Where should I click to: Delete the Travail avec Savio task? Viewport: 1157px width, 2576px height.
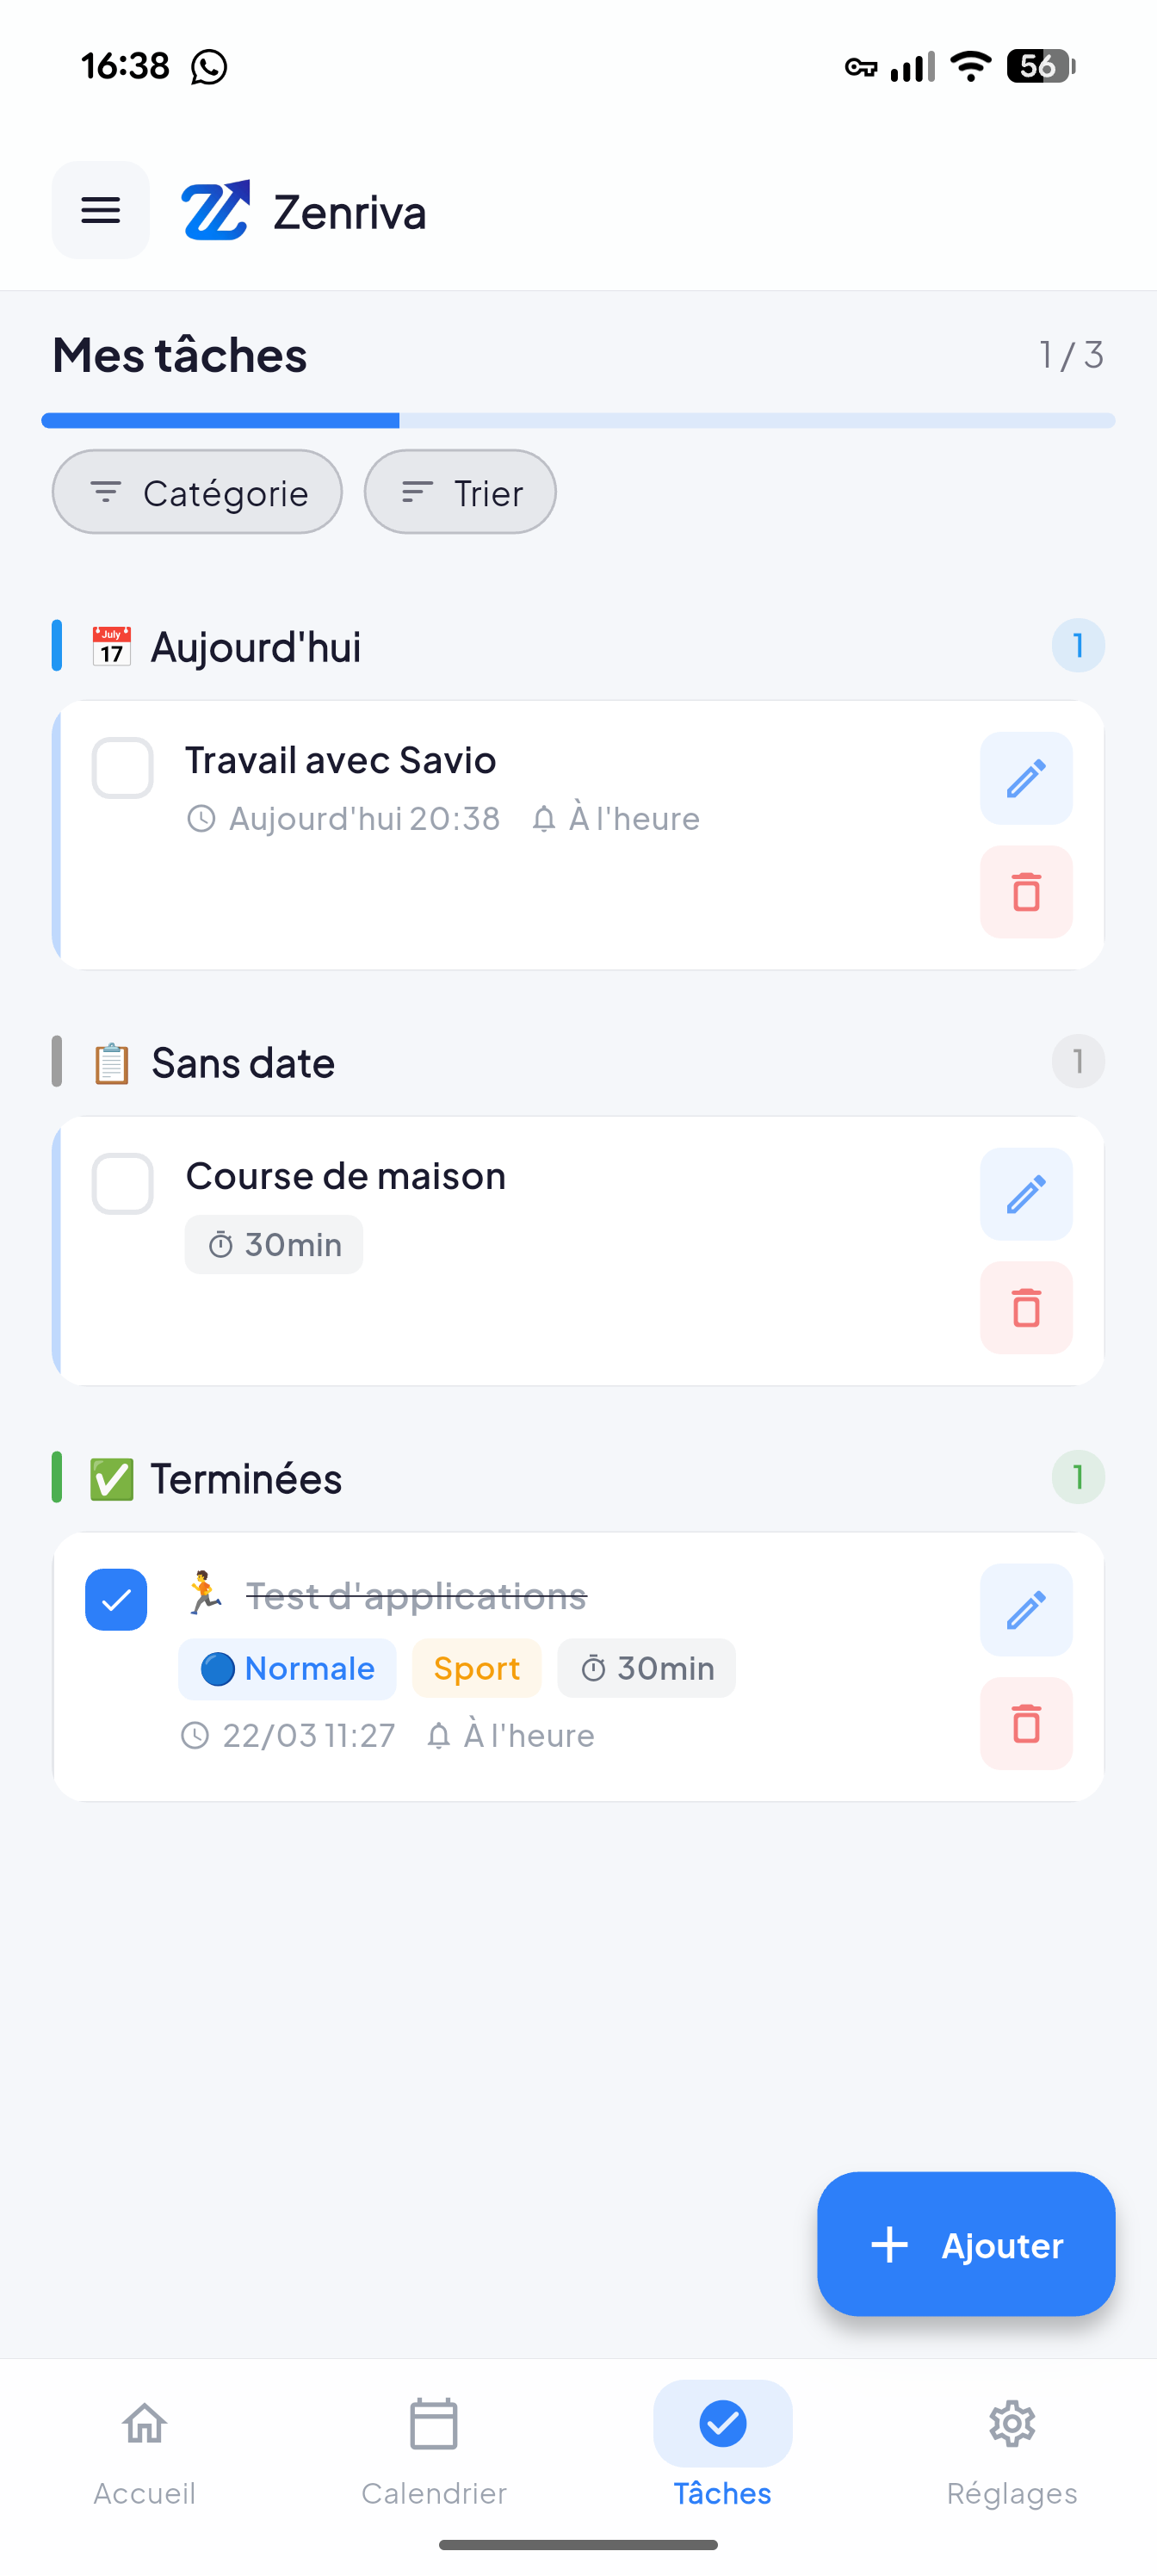pyautogui.click(x=1025, y=892)
